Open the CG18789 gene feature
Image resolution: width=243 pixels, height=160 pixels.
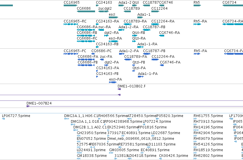coord(127,11)
